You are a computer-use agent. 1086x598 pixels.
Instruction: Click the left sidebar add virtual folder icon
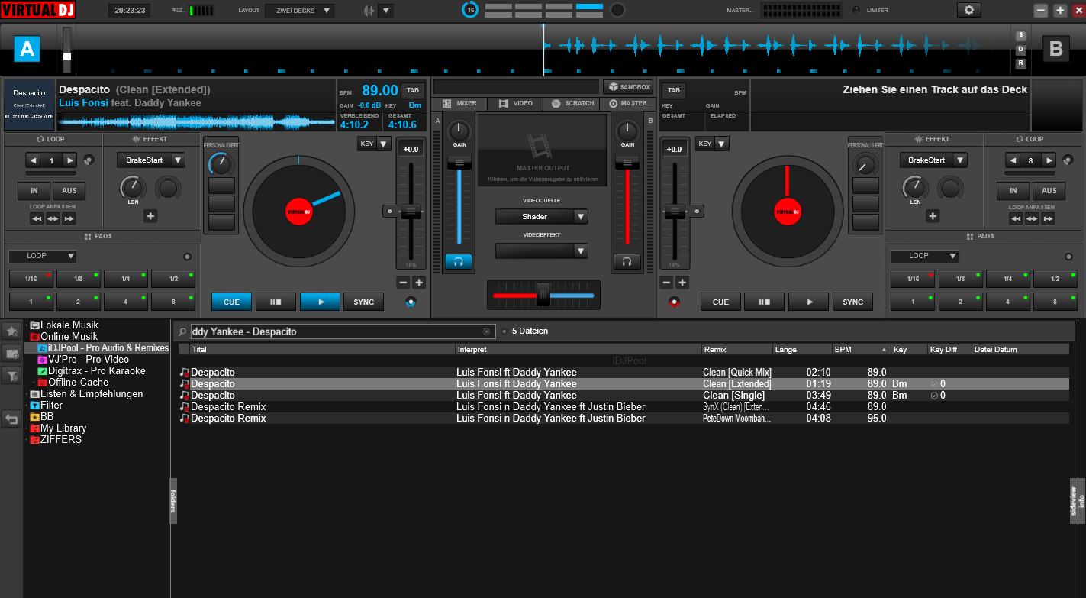point(11,353)
